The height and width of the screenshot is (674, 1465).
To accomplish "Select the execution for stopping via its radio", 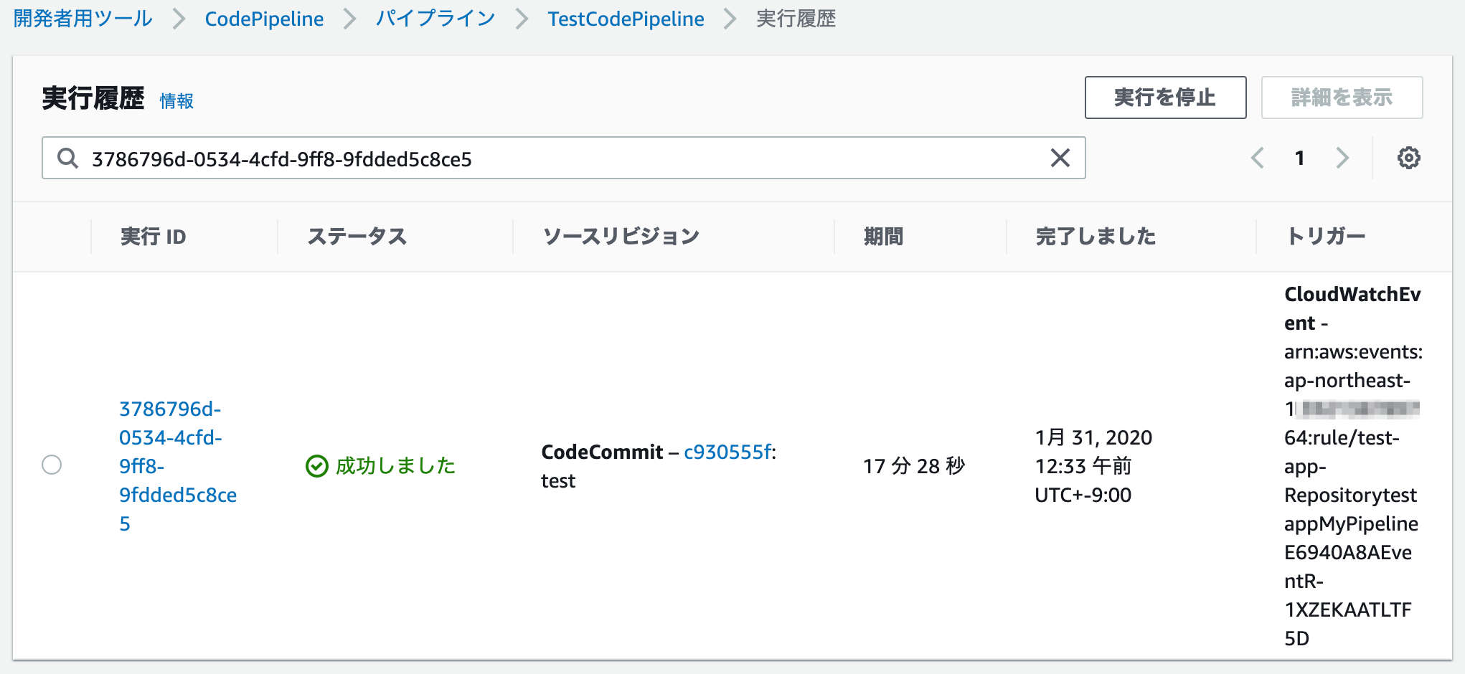I will (x=52, y=465).
